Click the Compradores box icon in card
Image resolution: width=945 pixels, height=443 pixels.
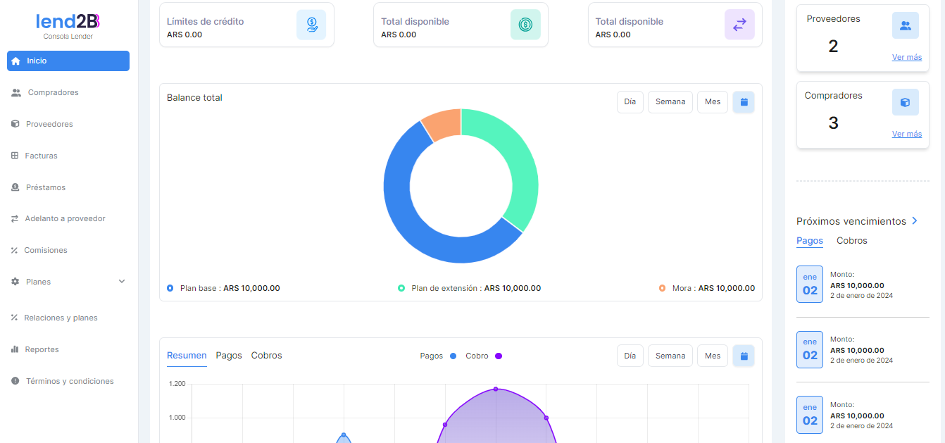(x=906, y=102)
